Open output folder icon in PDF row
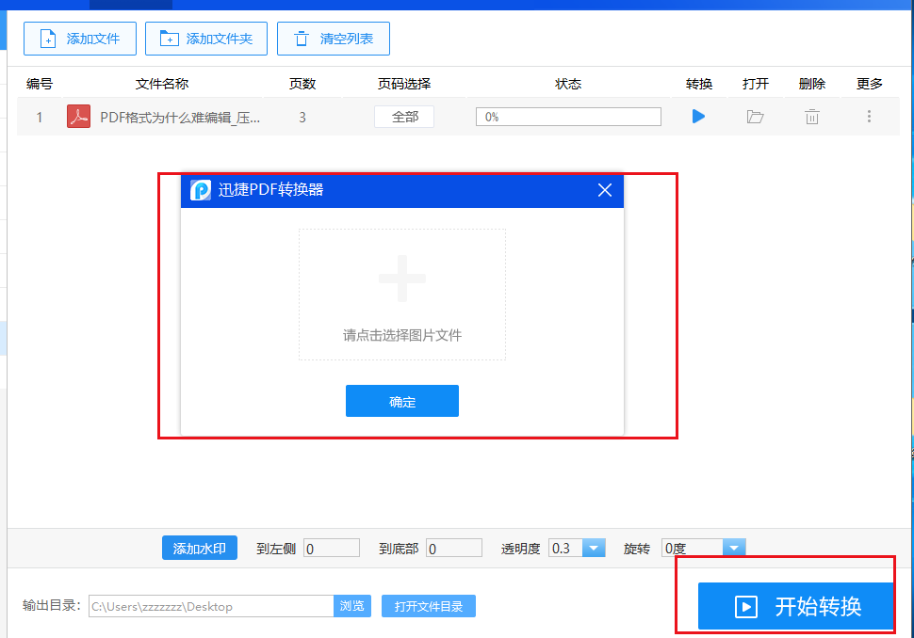This screenshot has height=638, width=914. (755, 117)
